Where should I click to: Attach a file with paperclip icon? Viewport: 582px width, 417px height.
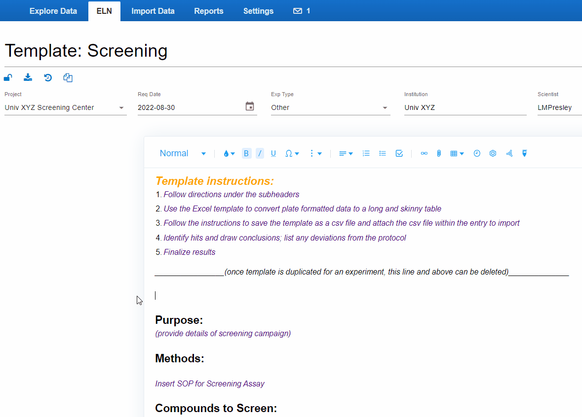click(439, 153)
